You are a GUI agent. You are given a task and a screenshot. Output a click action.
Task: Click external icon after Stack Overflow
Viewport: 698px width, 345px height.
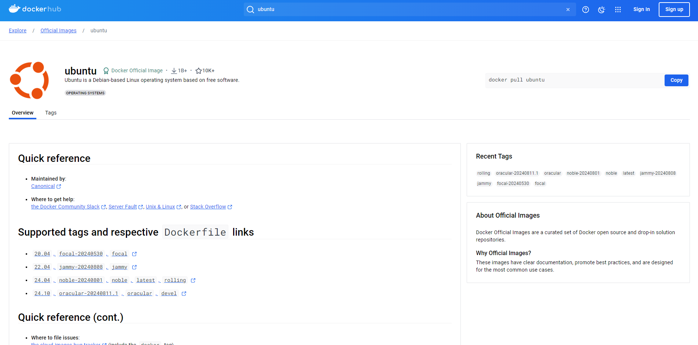click(230, 207)
